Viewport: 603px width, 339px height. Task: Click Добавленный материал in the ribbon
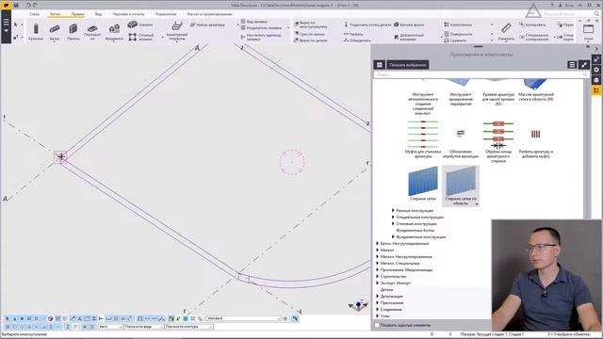pos(409,37)
